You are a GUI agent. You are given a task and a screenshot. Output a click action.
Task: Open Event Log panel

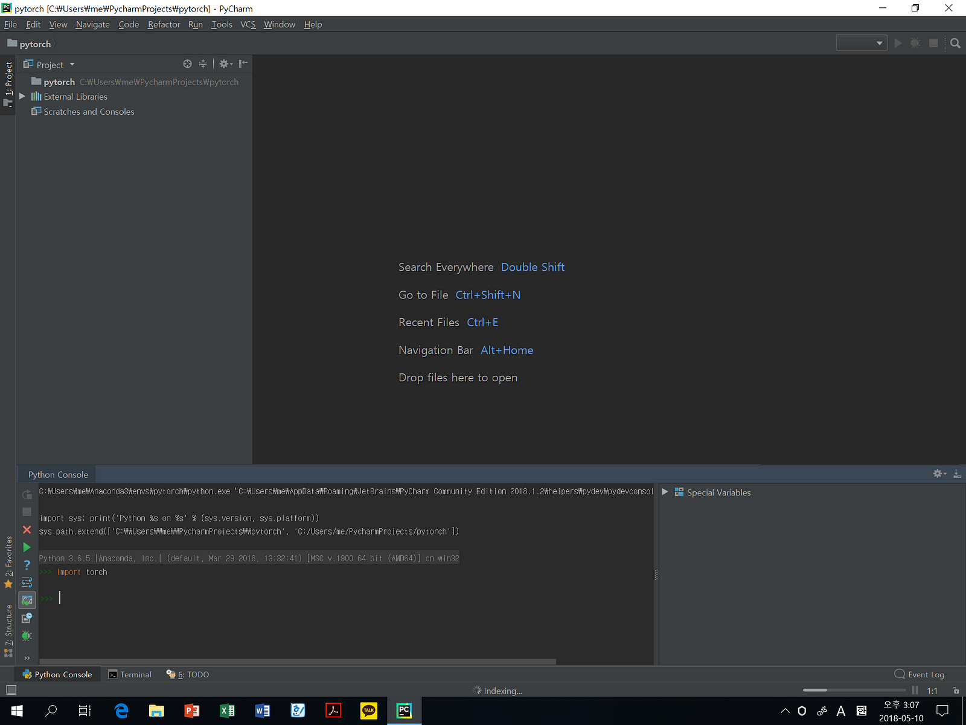(x=919, y=674)
